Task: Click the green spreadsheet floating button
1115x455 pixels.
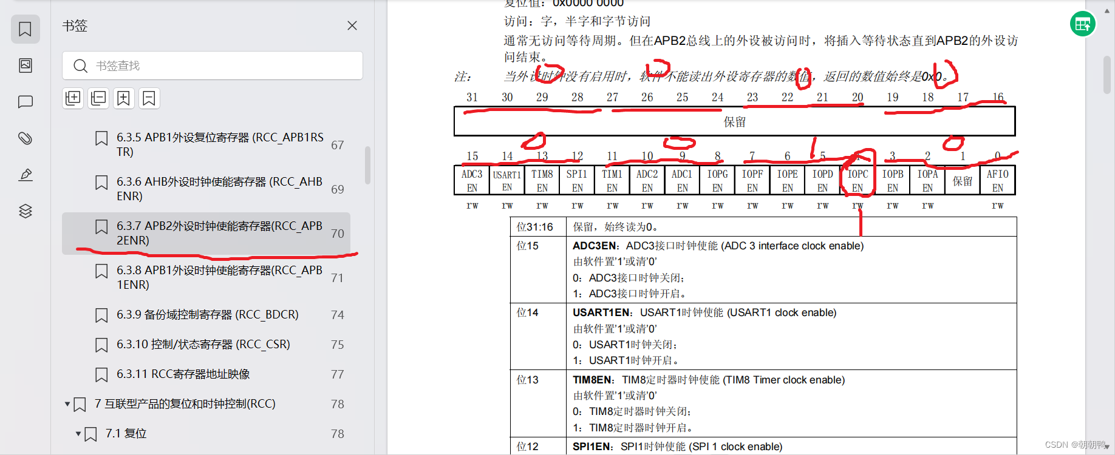Action: coord(1083,24)
